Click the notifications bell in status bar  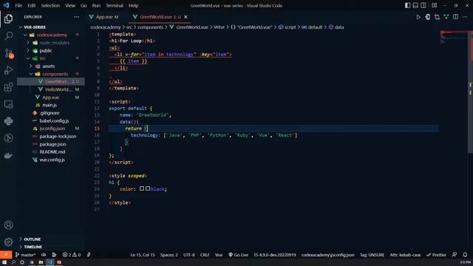point(465,255)
